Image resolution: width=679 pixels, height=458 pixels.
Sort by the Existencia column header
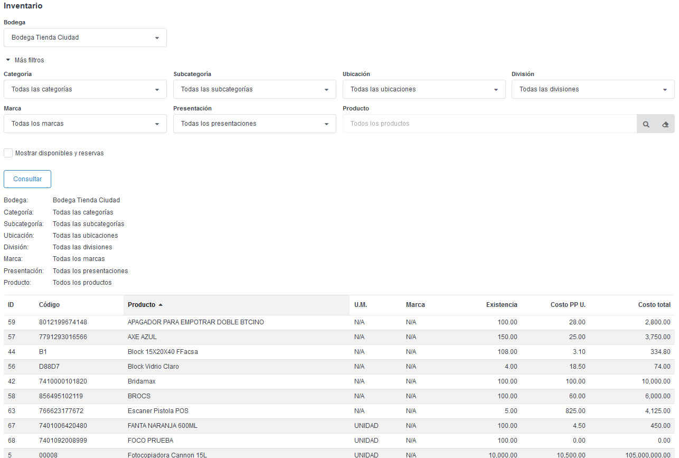pos(501,305)
